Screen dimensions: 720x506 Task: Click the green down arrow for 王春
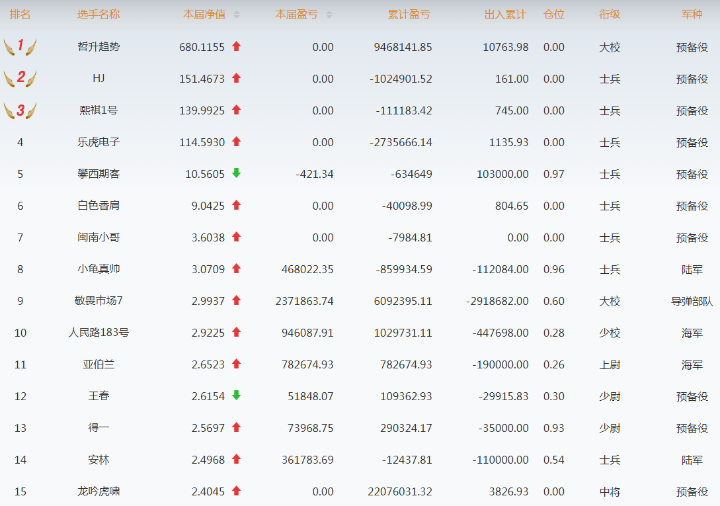[x=237, y=395]
